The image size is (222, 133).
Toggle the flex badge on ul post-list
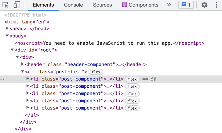[96, 72]
